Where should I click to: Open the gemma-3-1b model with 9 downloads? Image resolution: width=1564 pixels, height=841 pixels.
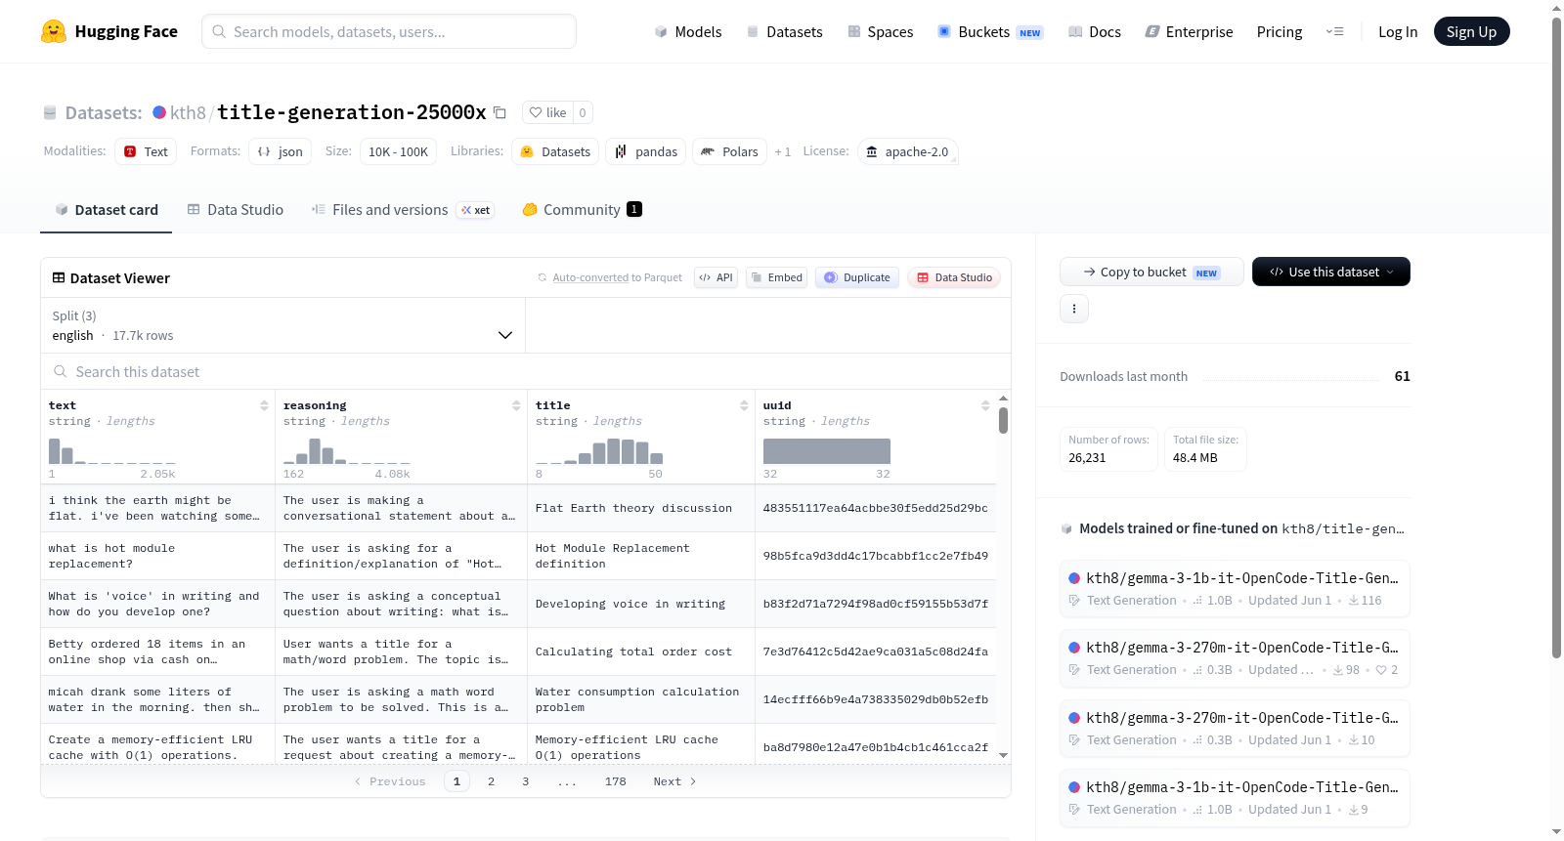coord(1235,798)
